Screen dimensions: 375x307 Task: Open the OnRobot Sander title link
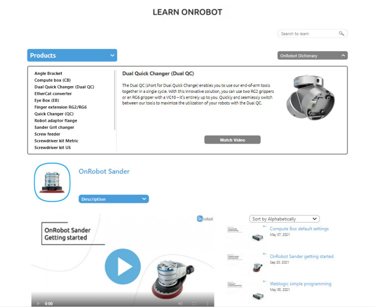[x=104, y=171]
